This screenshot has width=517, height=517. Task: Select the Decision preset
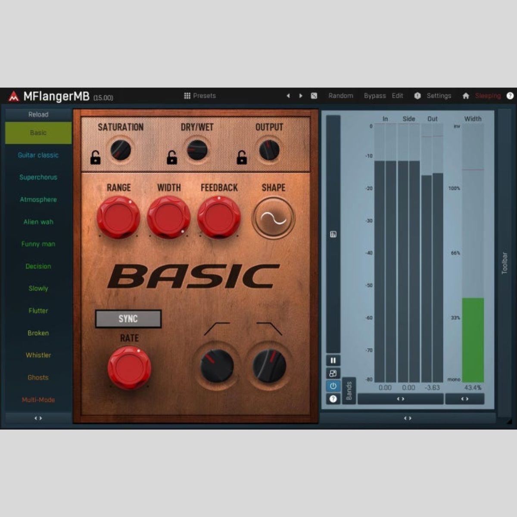pos(38,266)
